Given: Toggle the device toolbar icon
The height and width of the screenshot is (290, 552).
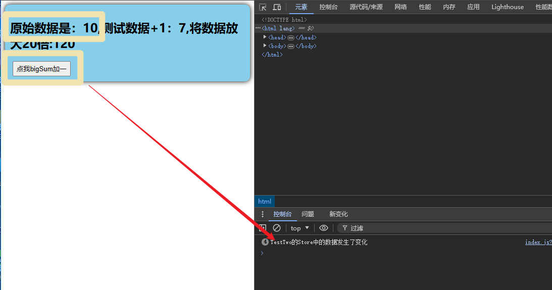Looking at the screenshot, I should tap(277, 7).
